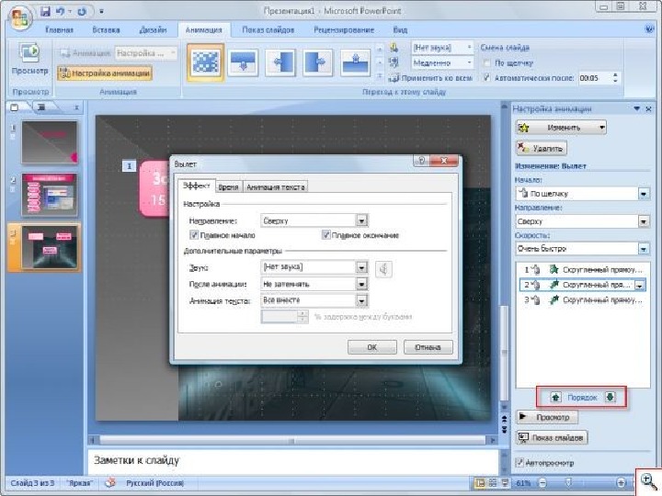Screen dimensions: 662x496
Task: Open transition speed Медленно dropdown
Action: (469, 62)
